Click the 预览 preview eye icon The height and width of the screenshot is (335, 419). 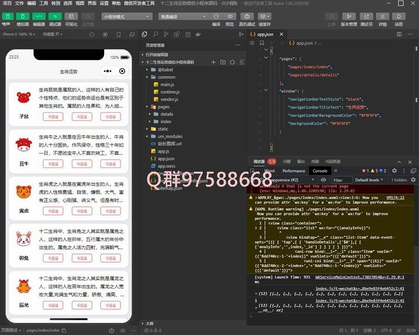coord(229,16)
